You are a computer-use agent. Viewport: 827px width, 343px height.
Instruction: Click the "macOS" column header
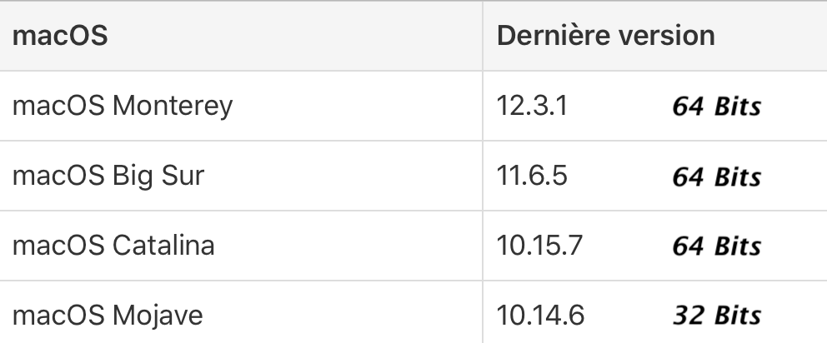pos(60,37)
